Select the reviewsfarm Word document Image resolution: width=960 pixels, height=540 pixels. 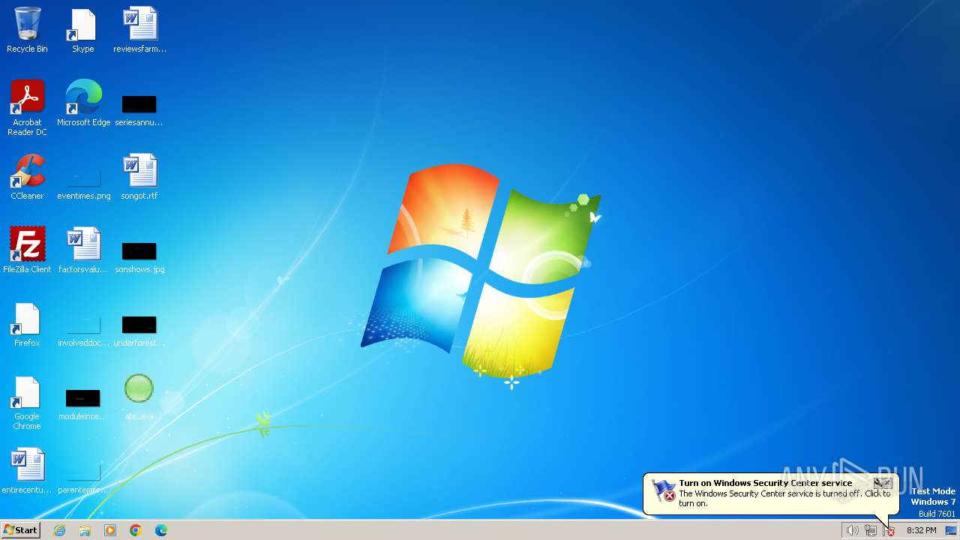pyautogui.click(x=139, y=30)
